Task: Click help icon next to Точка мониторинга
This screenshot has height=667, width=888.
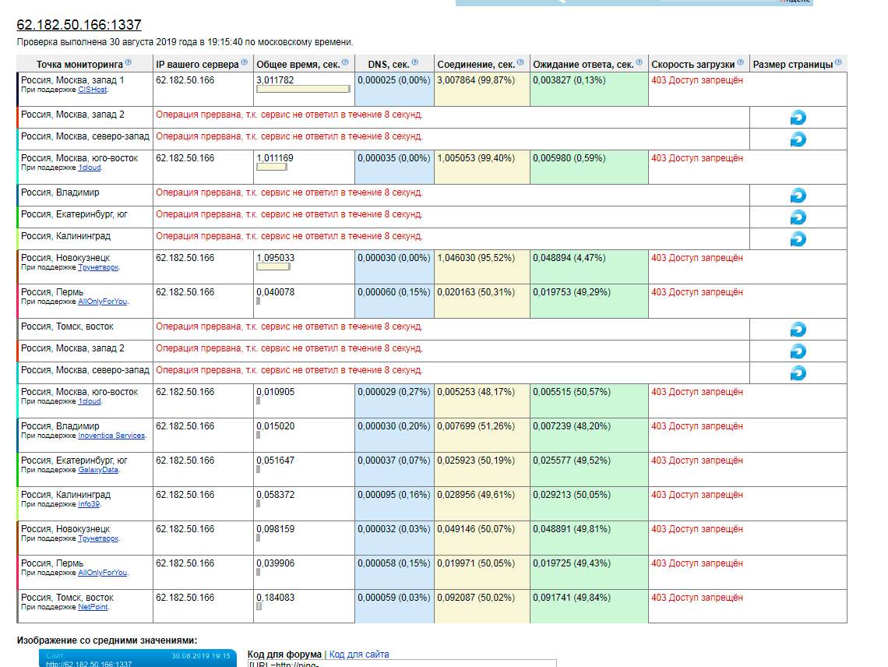Action: click(x=128, y=62)
